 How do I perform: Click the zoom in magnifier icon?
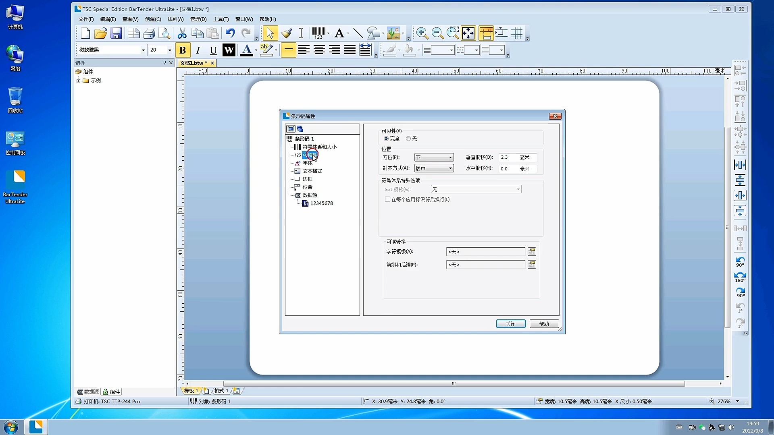(422, 33)
